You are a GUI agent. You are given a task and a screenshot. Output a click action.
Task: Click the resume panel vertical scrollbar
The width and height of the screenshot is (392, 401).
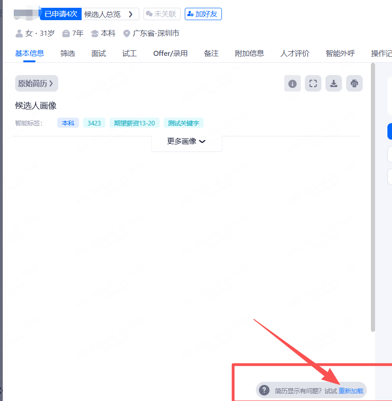(x=373, y=197)
